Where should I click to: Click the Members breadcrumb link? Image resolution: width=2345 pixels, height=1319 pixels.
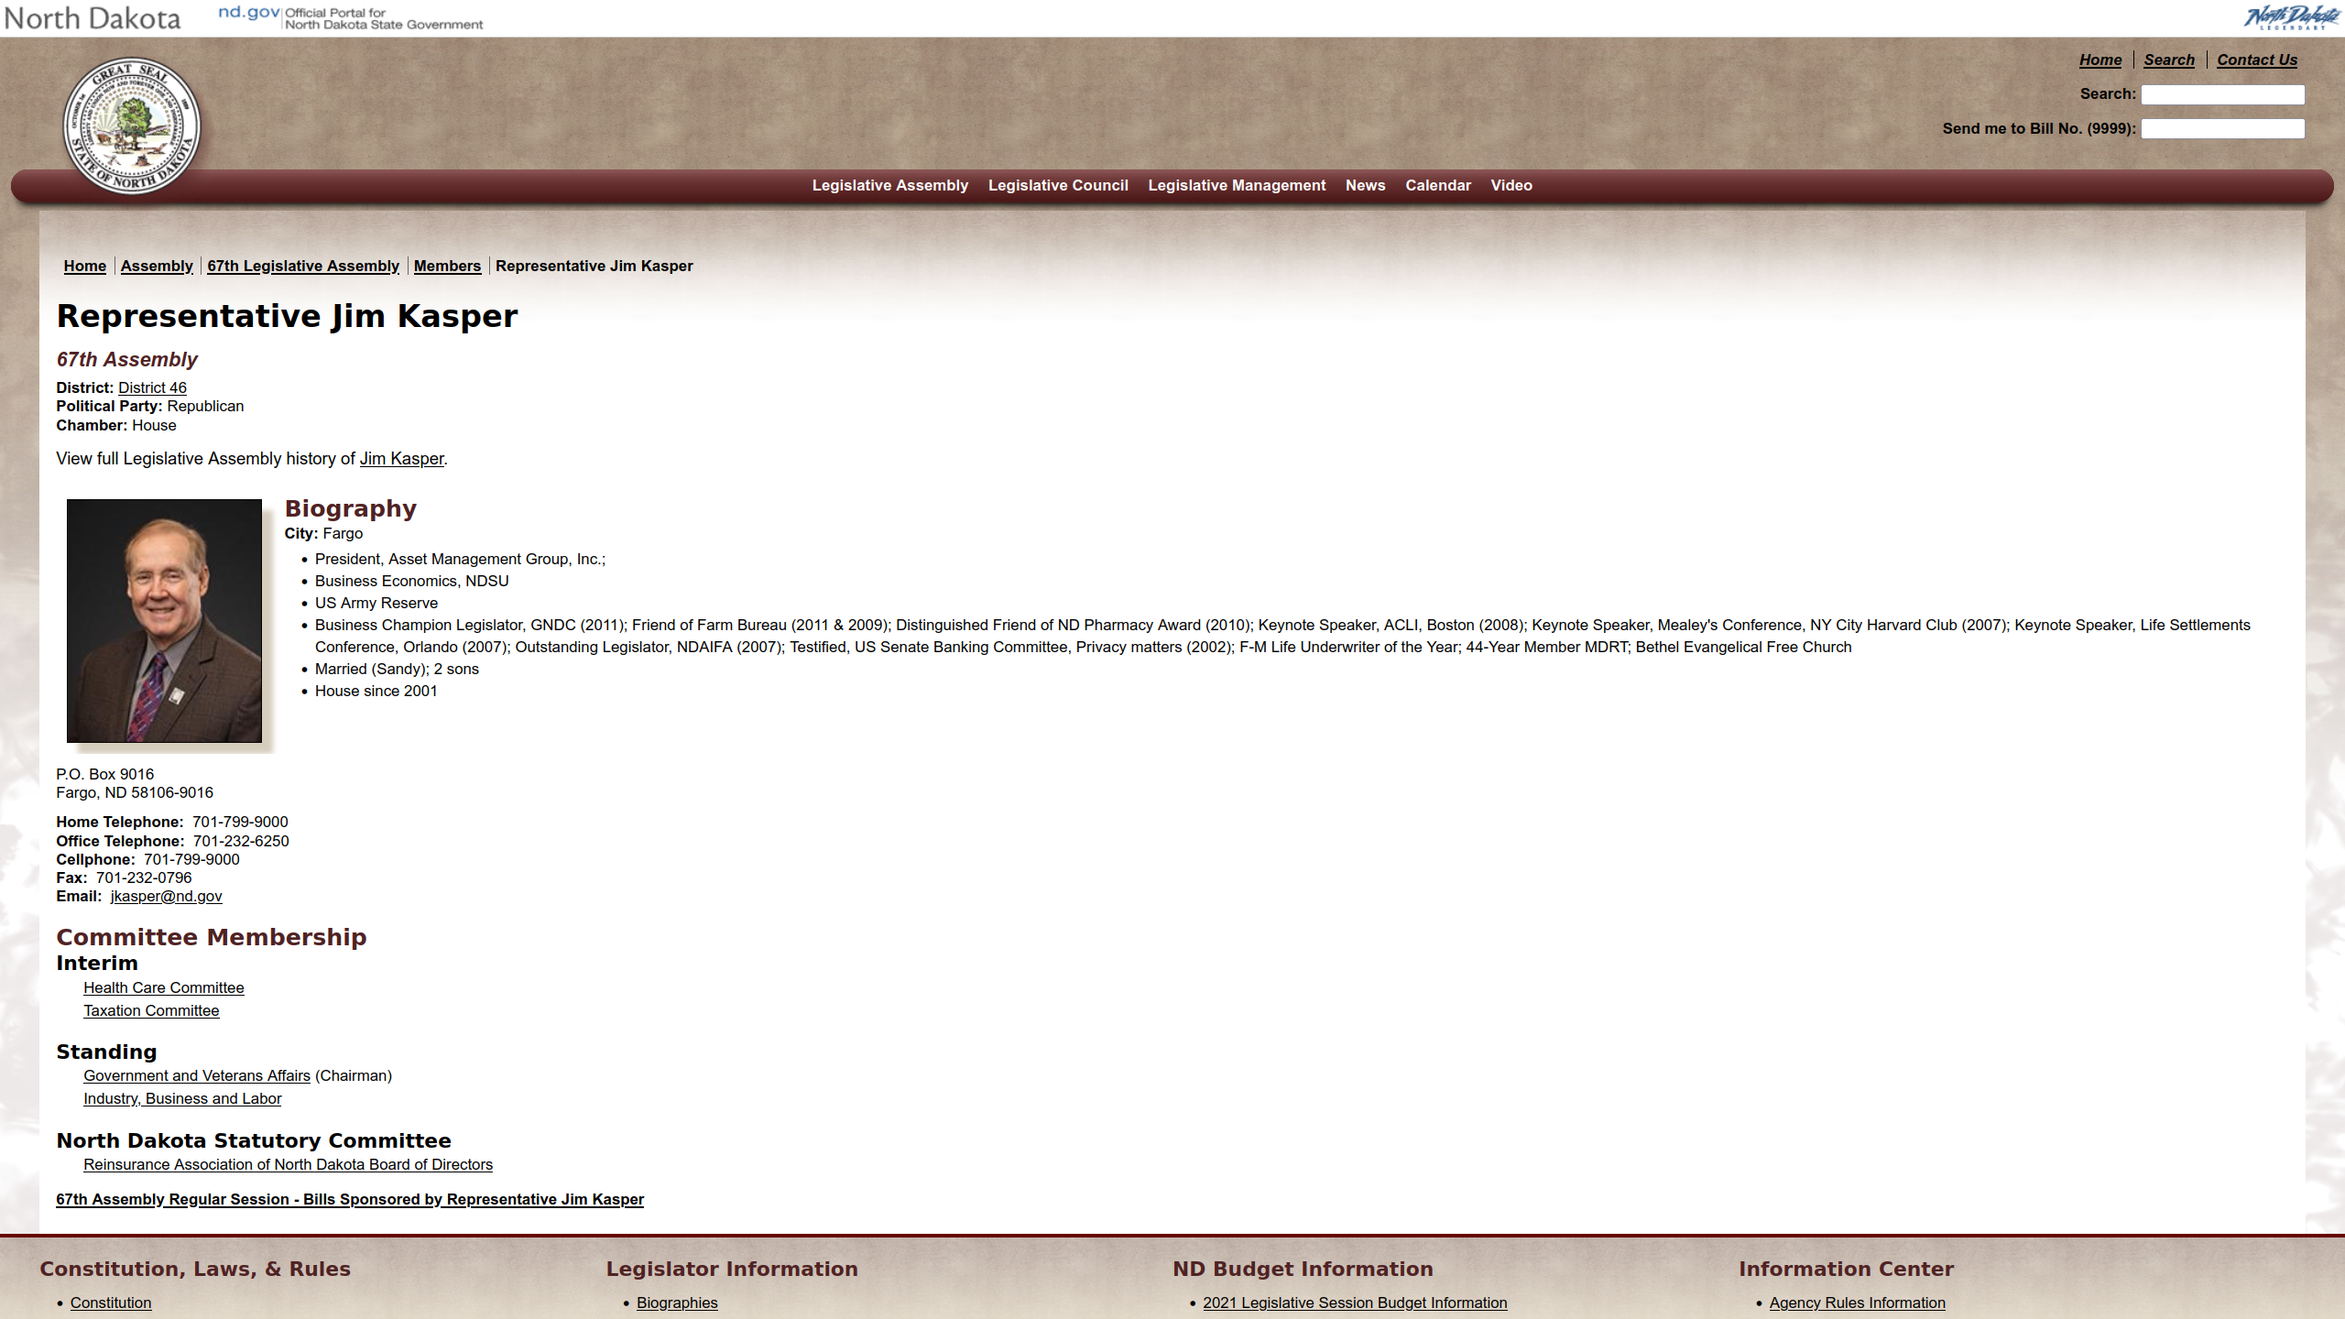pyautogui.click(x=446, y=266)
